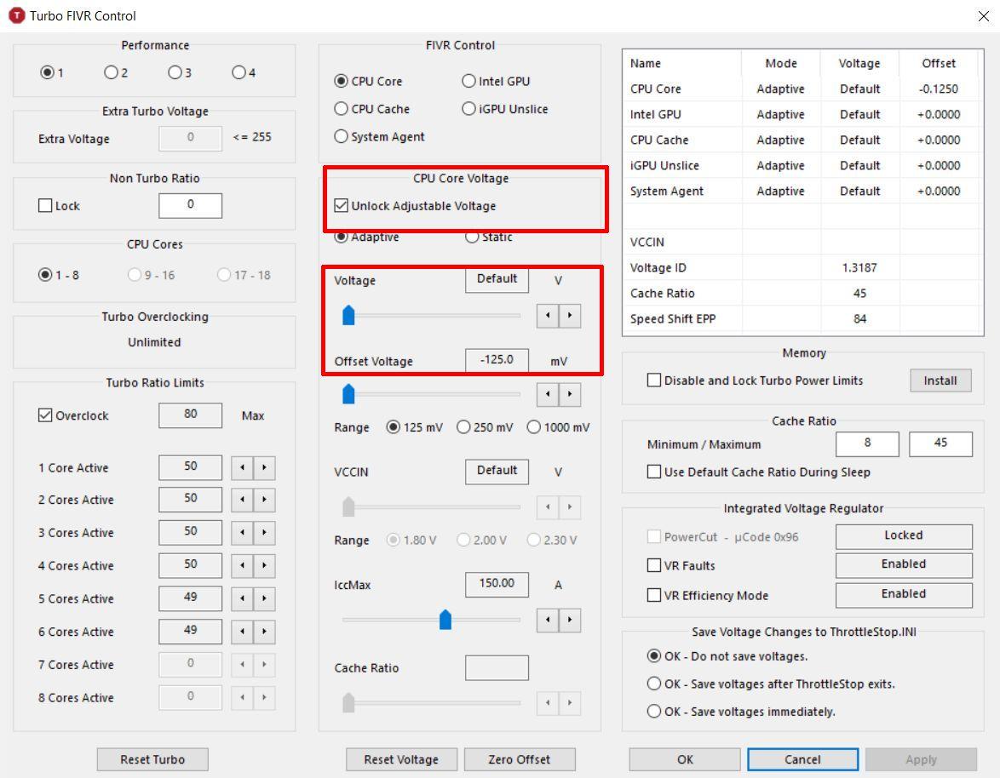Click the Cache Ratio maximum field
This screenshot has height=778, width=1000.
940,443
